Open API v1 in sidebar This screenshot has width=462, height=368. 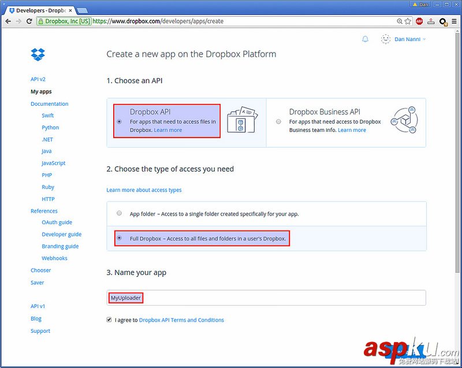38,306
